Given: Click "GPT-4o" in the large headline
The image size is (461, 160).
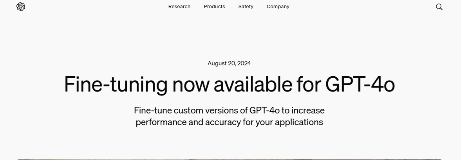Looking at the screenshot, I should coord(360,84).
